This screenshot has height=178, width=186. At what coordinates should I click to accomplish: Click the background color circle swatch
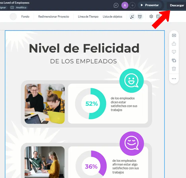point(13,16)
